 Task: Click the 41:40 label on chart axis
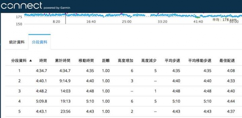pyautogui.click(x=198, y=22)
